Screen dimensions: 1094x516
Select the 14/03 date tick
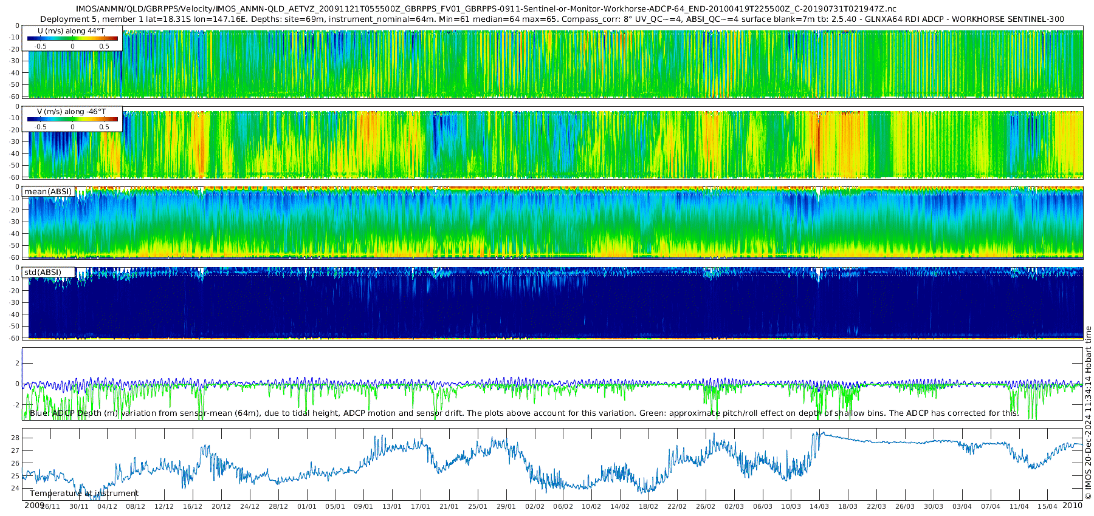click(819, 506)
